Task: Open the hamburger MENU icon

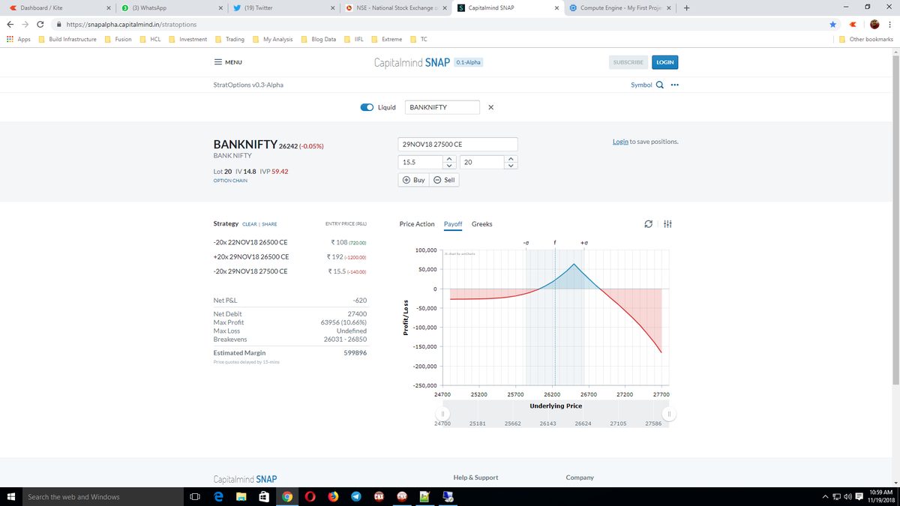Action: (x=217, y=62)
